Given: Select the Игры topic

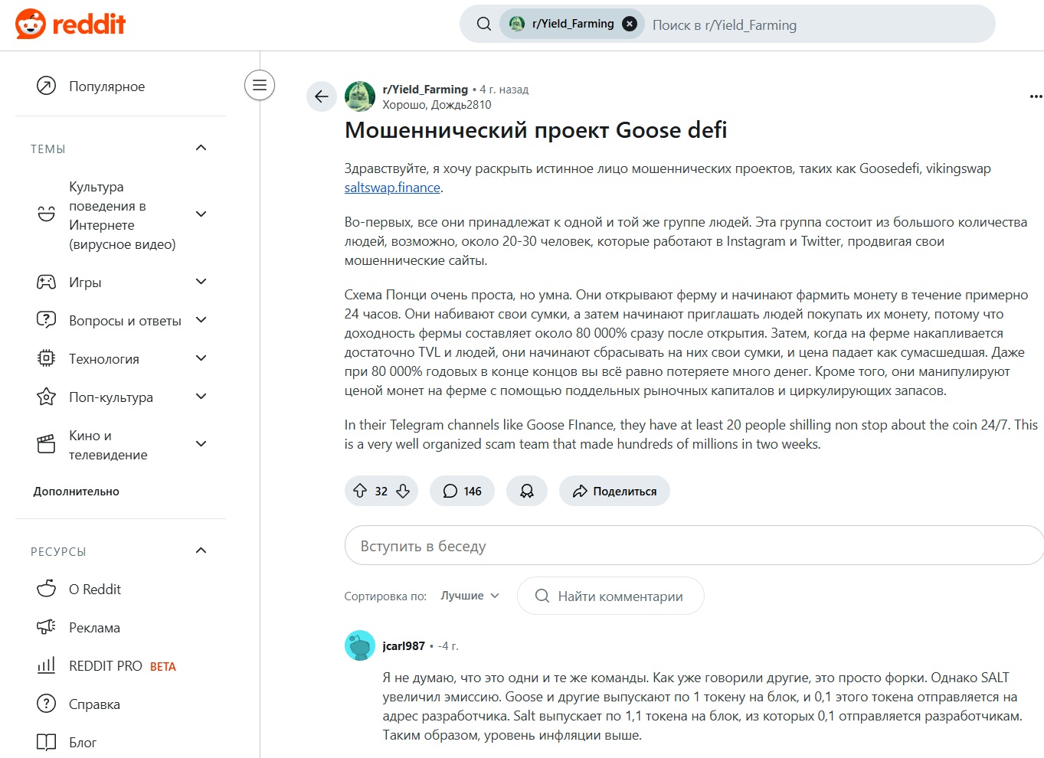Looking at the screenshot, I should [x=85, y=283].
